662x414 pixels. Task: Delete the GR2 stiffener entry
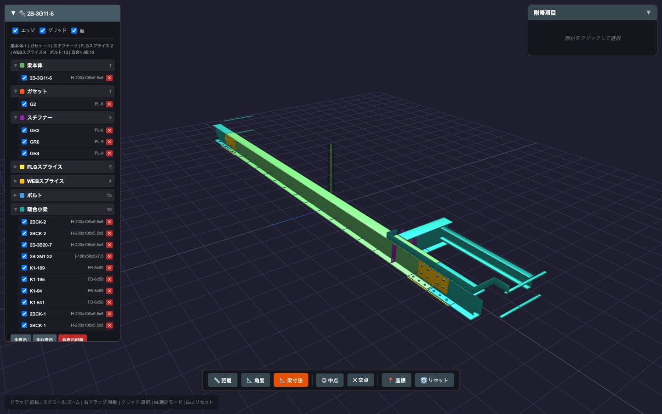109,130
